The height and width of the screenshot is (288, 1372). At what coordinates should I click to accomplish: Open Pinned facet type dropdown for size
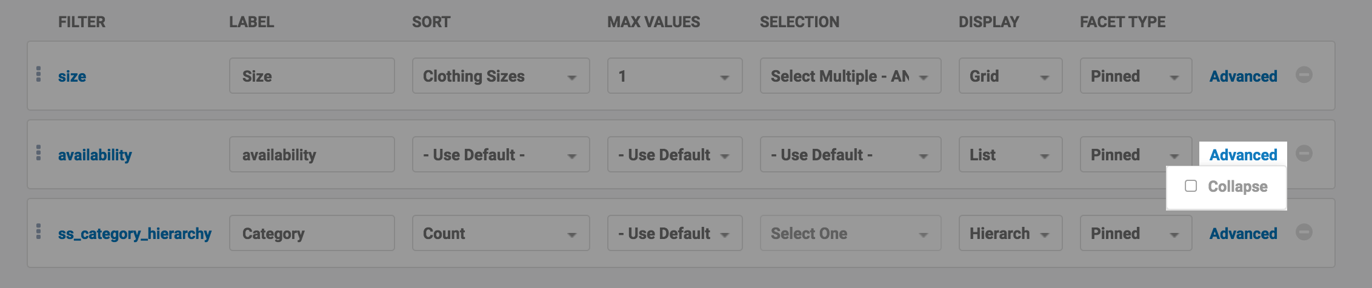(x=1135, y=76)
